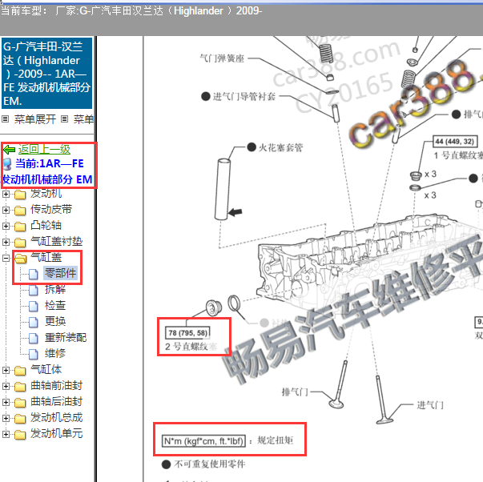This screenshot has width=483, height=482.
Task: Click the 菜单展开 list icon
Action: point(6,118)
